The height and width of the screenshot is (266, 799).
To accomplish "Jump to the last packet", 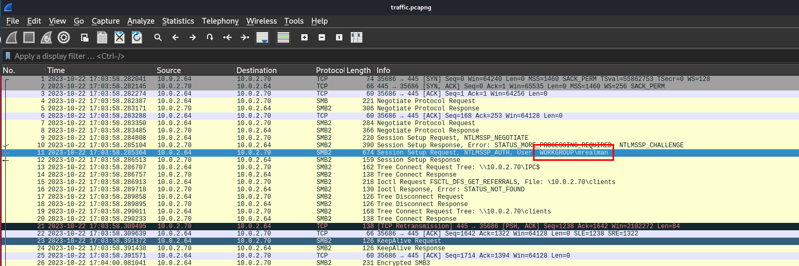I will (x=245, y=37).
